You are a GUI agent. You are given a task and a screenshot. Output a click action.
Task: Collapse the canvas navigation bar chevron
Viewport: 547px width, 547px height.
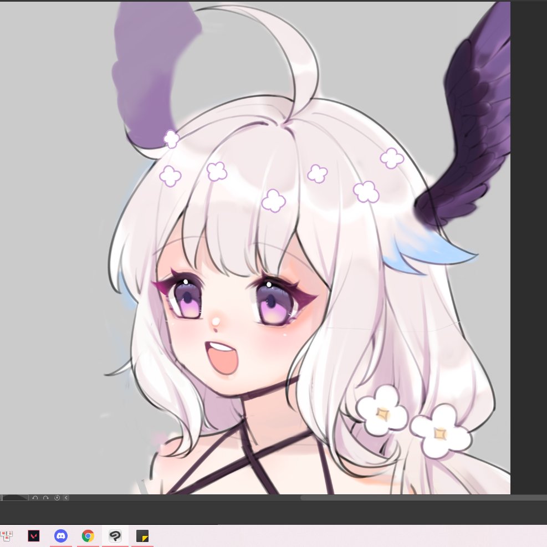point(66,498)
